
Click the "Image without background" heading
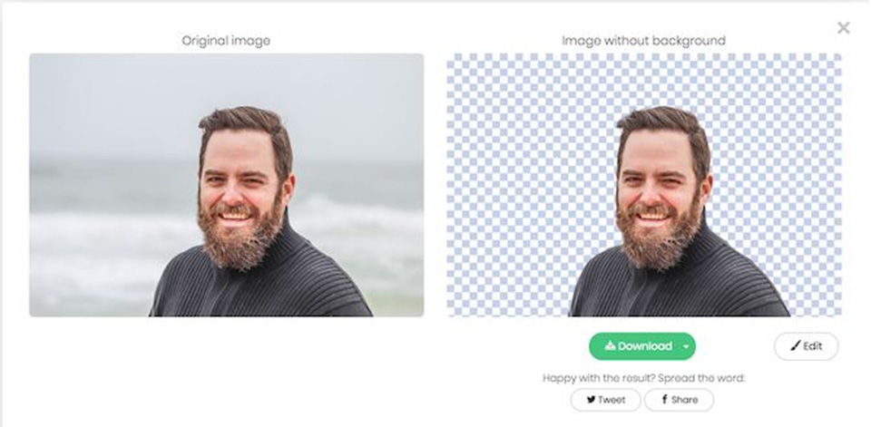[643, 41]
